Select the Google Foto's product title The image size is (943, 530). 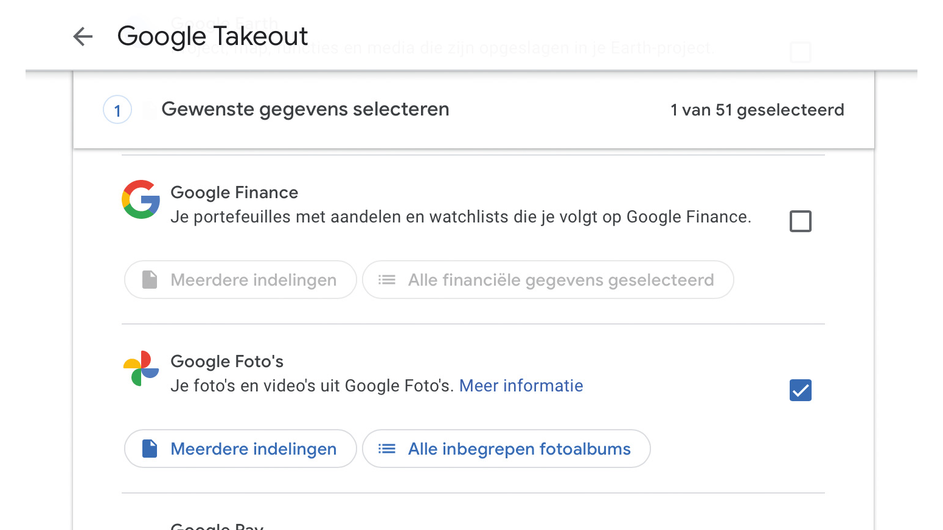(227, 362)
